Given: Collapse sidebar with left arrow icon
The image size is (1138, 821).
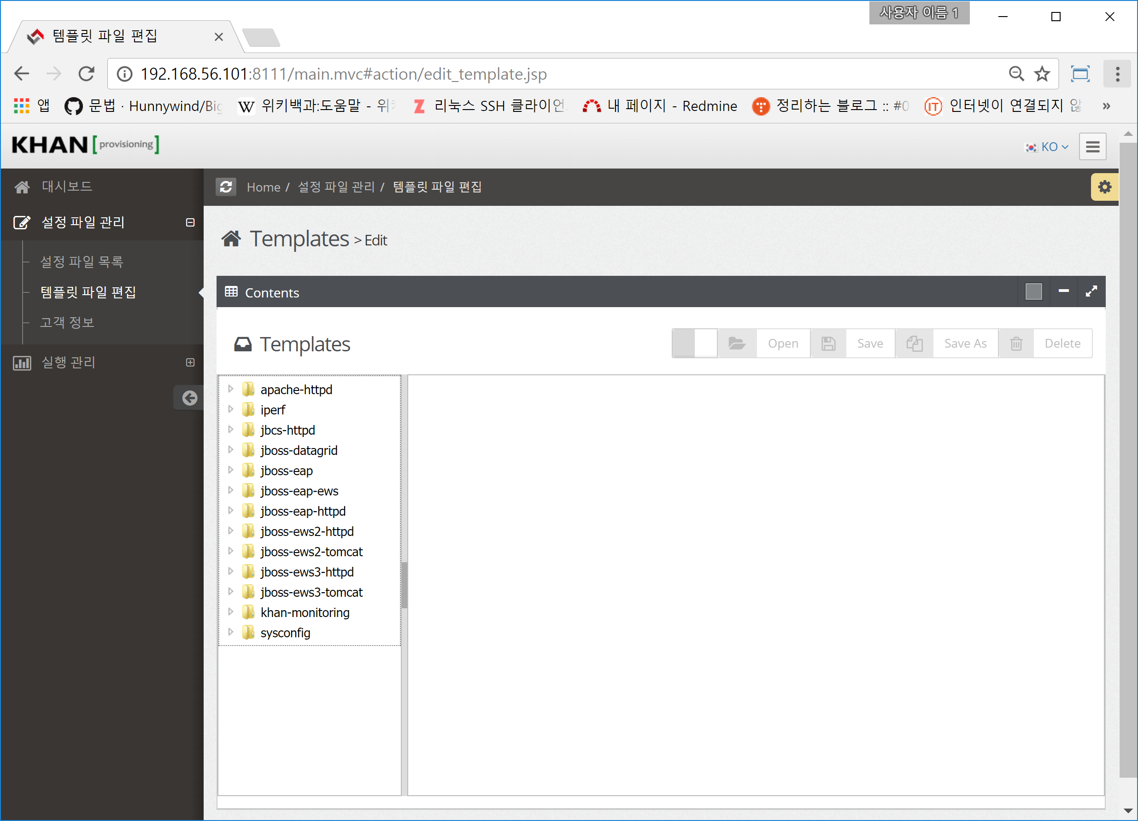Looking at the screenshot, I should (189, 398).
